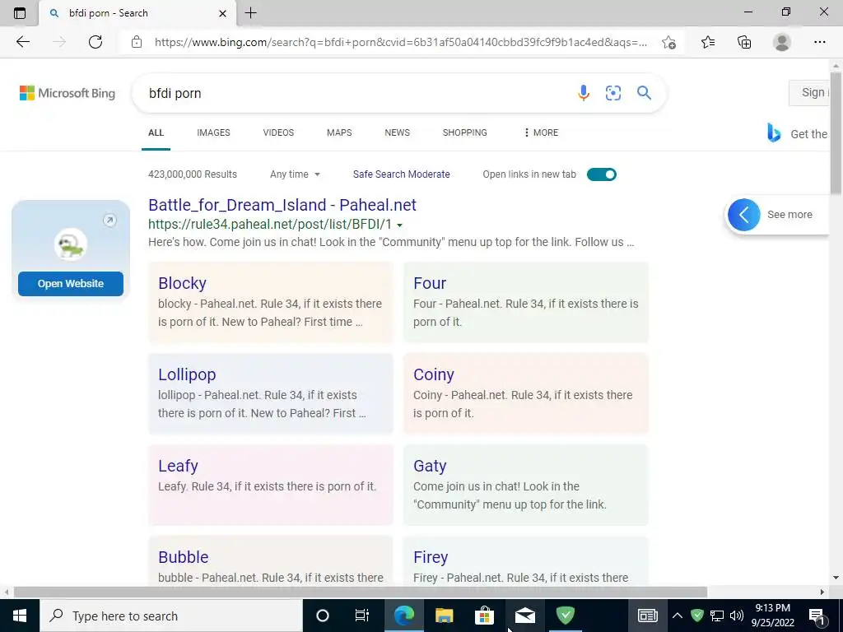Close the current browser tab
This screenshot has width=843, height=632.
[222, 13]
